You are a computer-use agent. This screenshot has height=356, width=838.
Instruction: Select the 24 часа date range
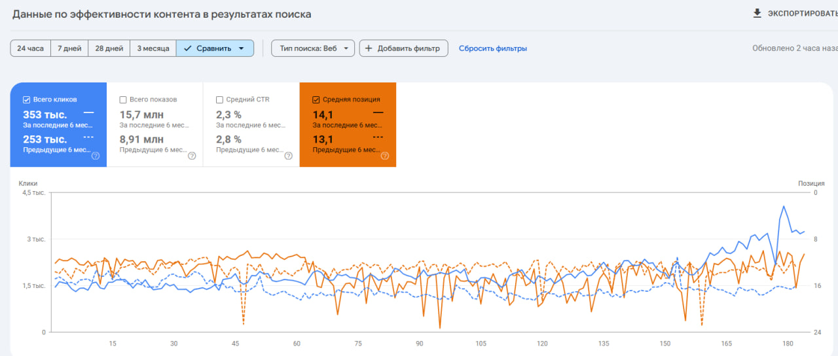tap(30, 48)
